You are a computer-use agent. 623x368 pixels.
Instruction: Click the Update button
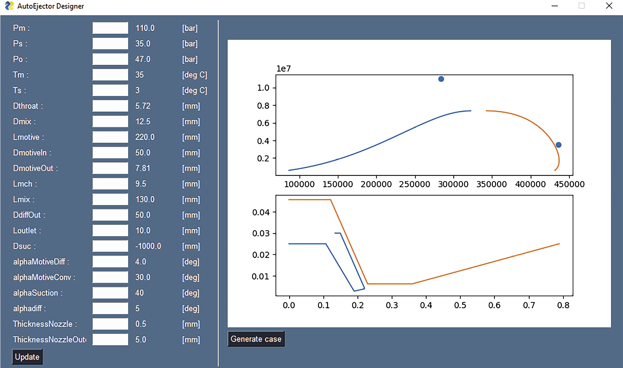pyautogui.click(x=27, y=357)
